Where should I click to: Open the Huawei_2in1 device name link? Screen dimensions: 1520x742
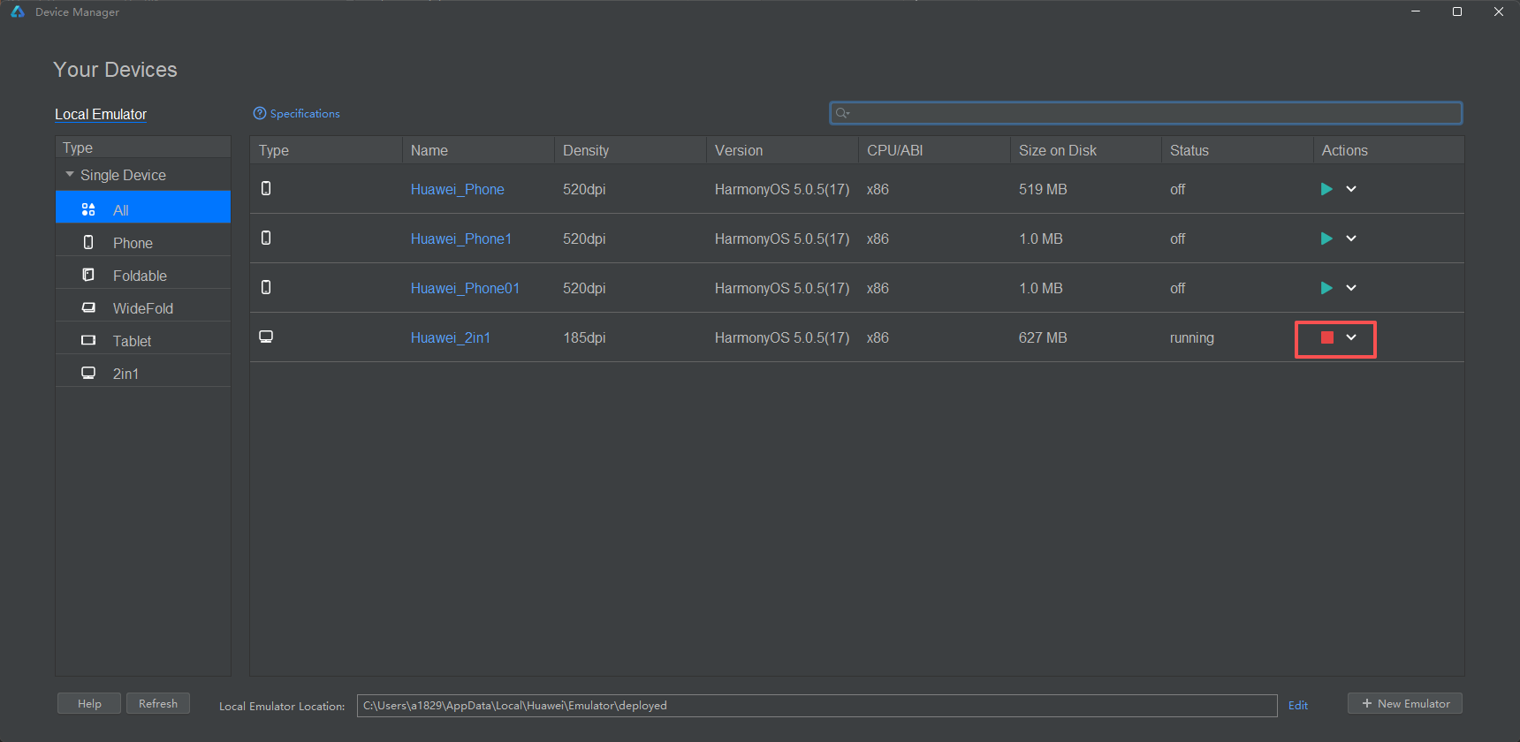coord(451,337)
